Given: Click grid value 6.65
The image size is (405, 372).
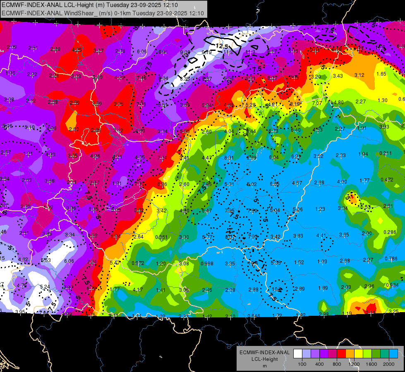Looking at the screenshot, I should pos(275,184).
